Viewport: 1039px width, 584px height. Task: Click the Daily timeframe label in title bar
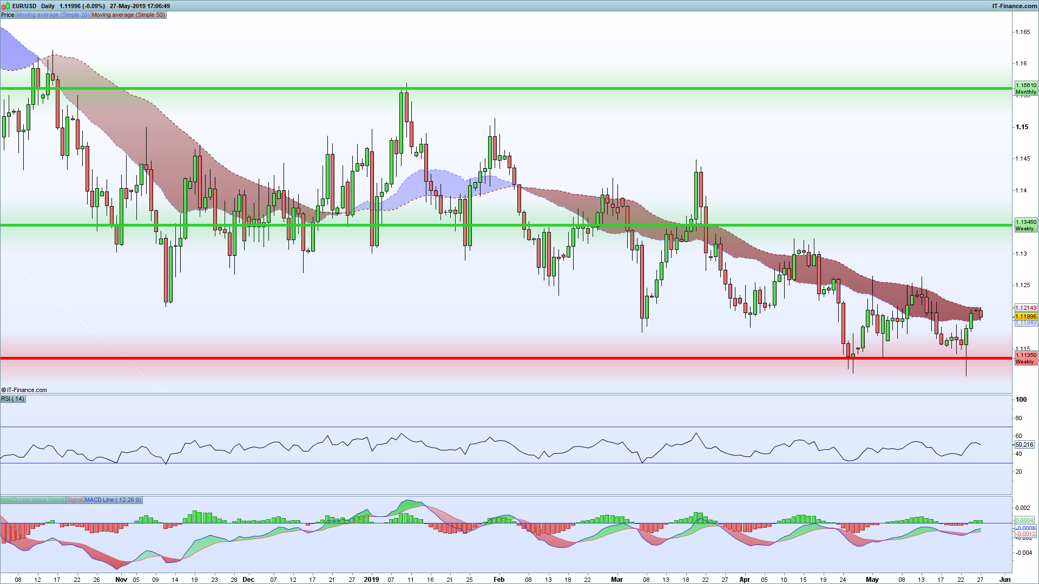point(48,6)
